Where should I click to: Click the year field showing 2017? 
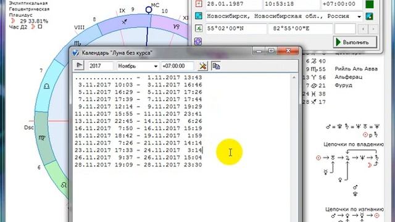click(101, 66)
